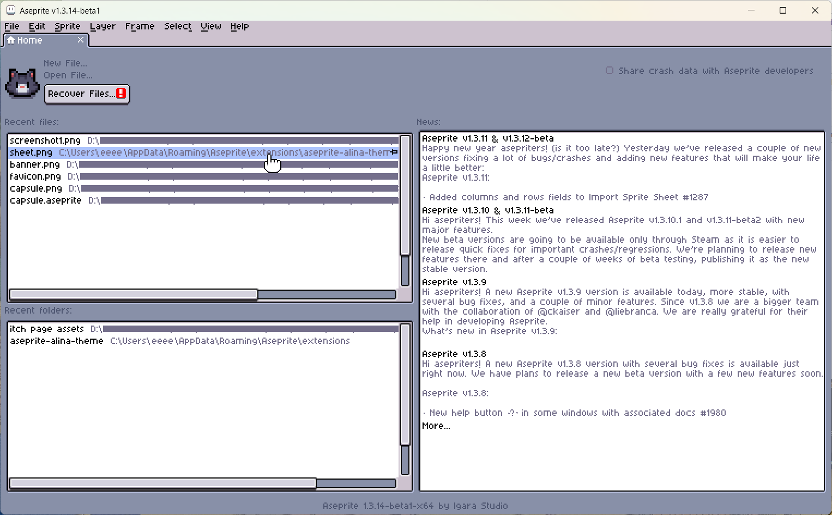Click the Open File... link
The image size is (832, 515).
[68, 75]
